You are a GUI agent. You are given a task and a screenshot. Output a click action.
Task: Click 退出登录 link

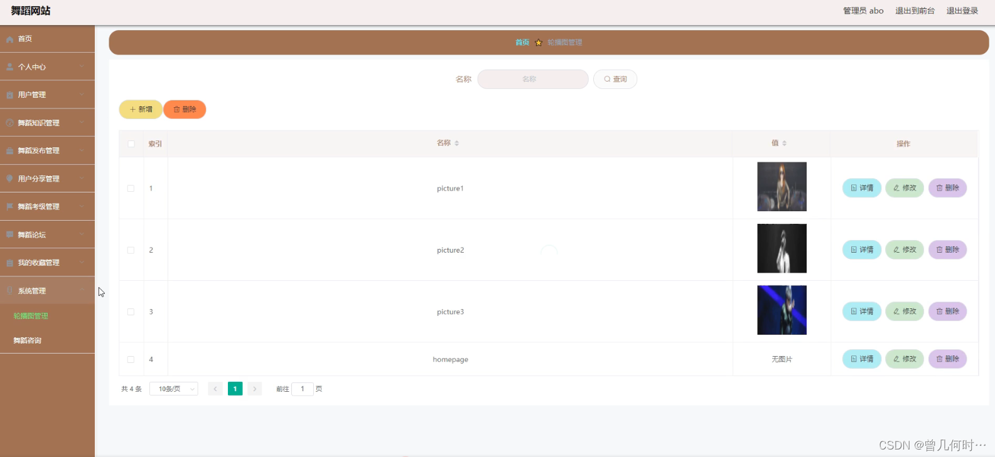tap(962, 11)
